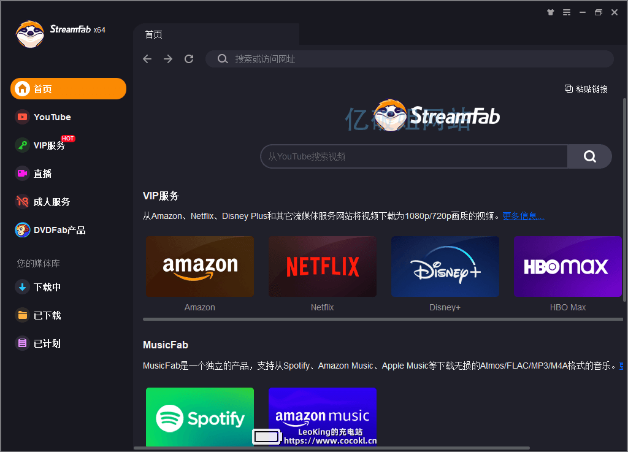The image size is (628, 452).
Task: Click the Netflix caption text
Action: click(x=323, y=307)
